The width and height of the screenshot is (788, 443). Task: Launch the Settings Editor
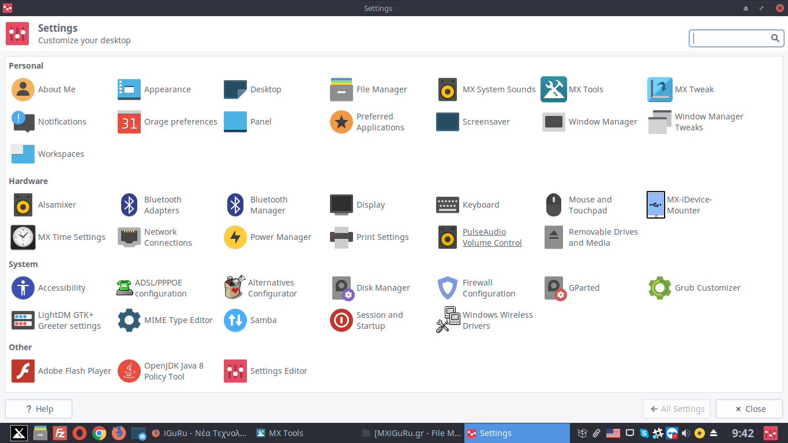(x=265, y=371)
